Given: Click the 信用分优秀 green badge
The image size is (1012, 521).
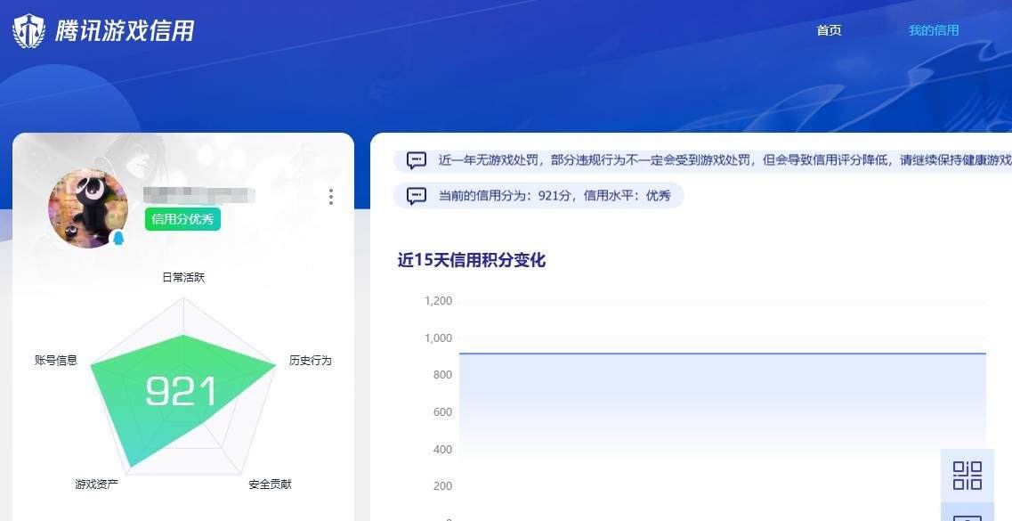Looking at the screenshot, I should click(x=182, y=219).
